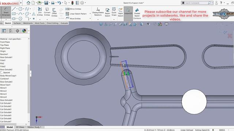Screen dimensions: 234x131
Task: Switch to the Weldments ribbon tab
Action: (x=28, y=23)
